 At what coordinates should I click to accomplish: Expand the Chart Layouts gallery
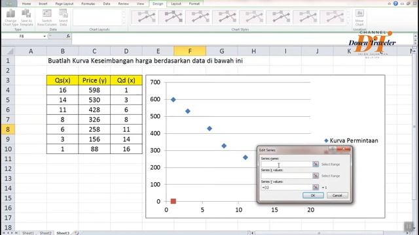[124, 23]
